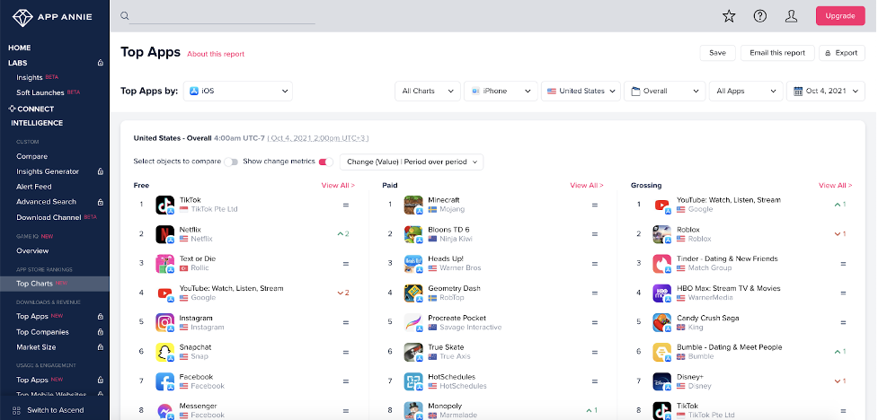The width and height of the screenshot is (878, 420).
Task: Click the HBO Max app icon
Action: click(x=661, y=293)
